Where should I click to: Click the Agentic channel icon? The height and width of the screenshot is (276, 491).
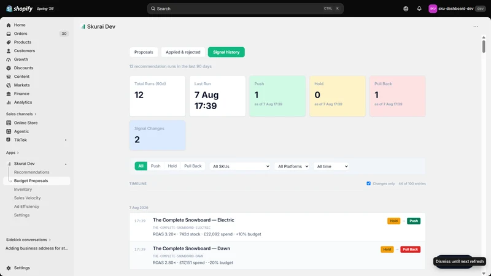[x=9, y=131]
